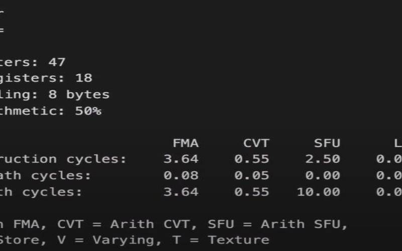Click the 'bytes' unit text
This screenshot has width=402, height=251.
[x=87, y=94]
